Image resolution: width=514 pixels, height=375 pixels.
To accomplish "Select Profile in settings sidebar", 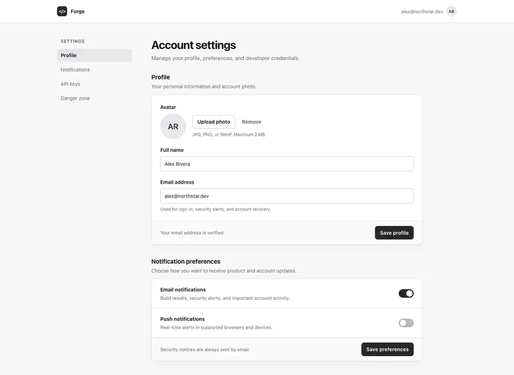I will [x=95, y=55].
